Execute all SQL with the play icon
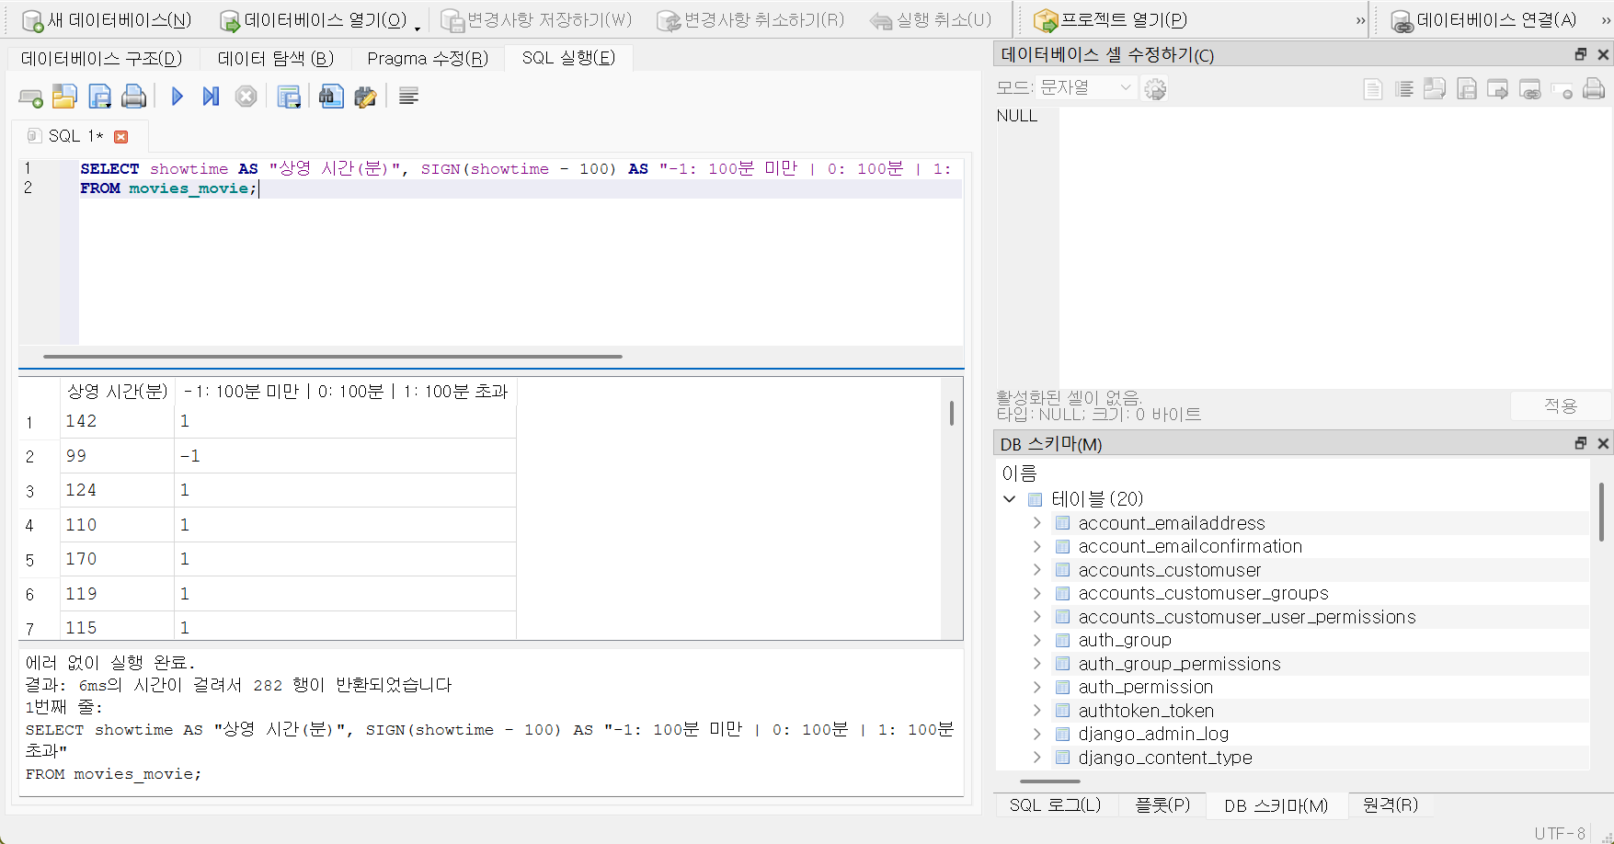This screenshot has width=1614, height=844. click(x=177, y=97)
